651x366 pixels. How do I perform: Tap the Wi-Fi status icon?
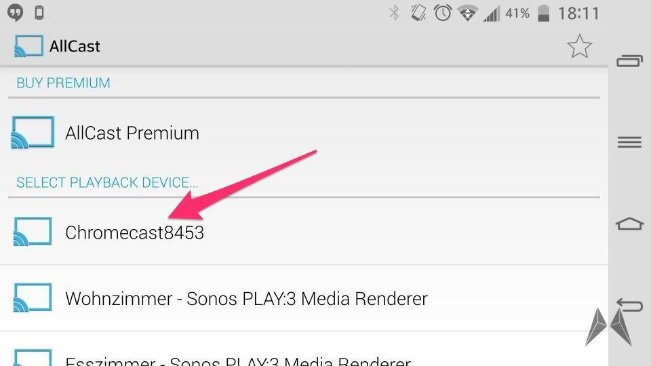coord(467,14)
